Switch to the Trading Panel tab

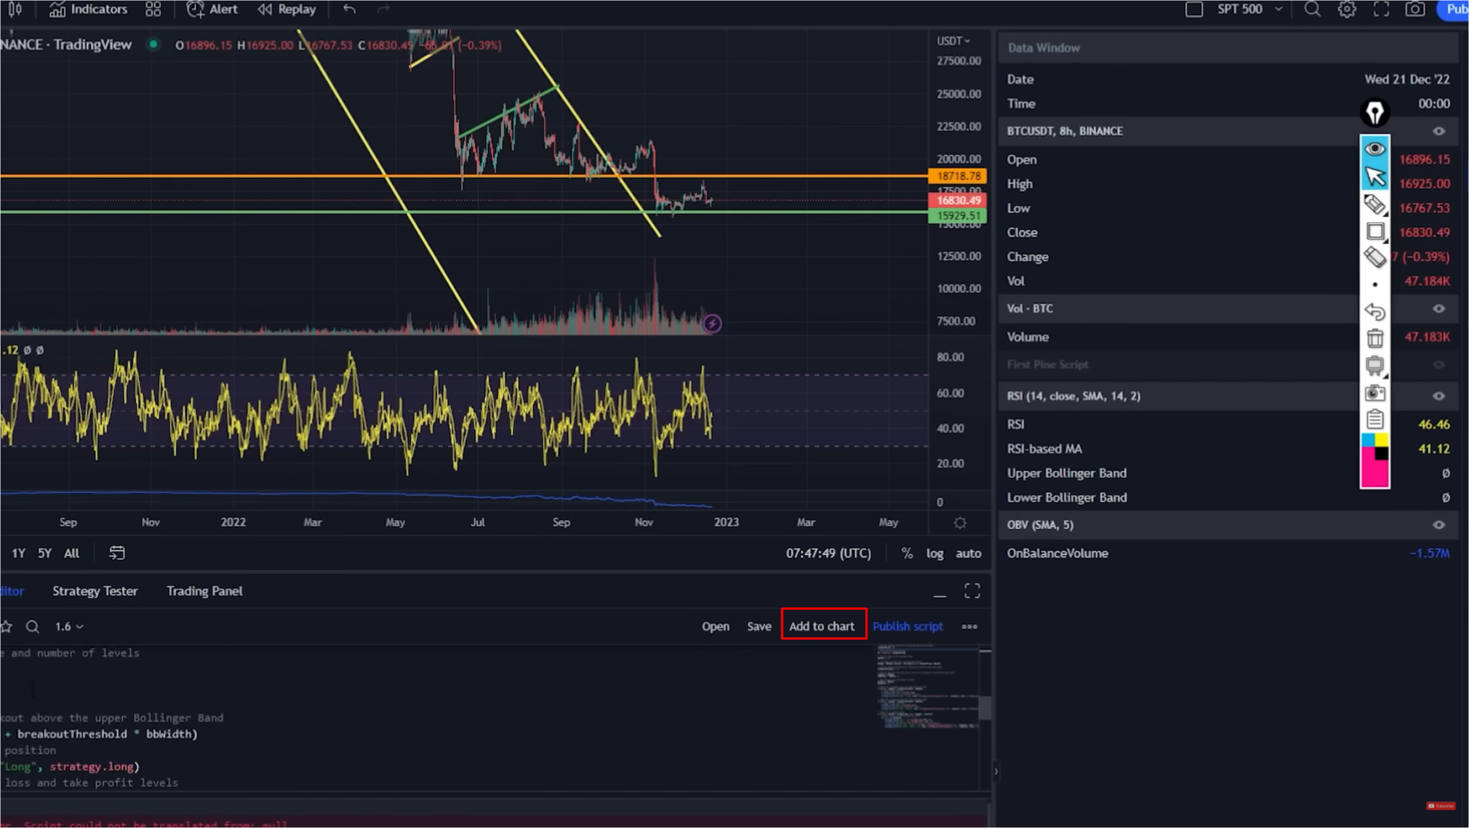[204, 591]
